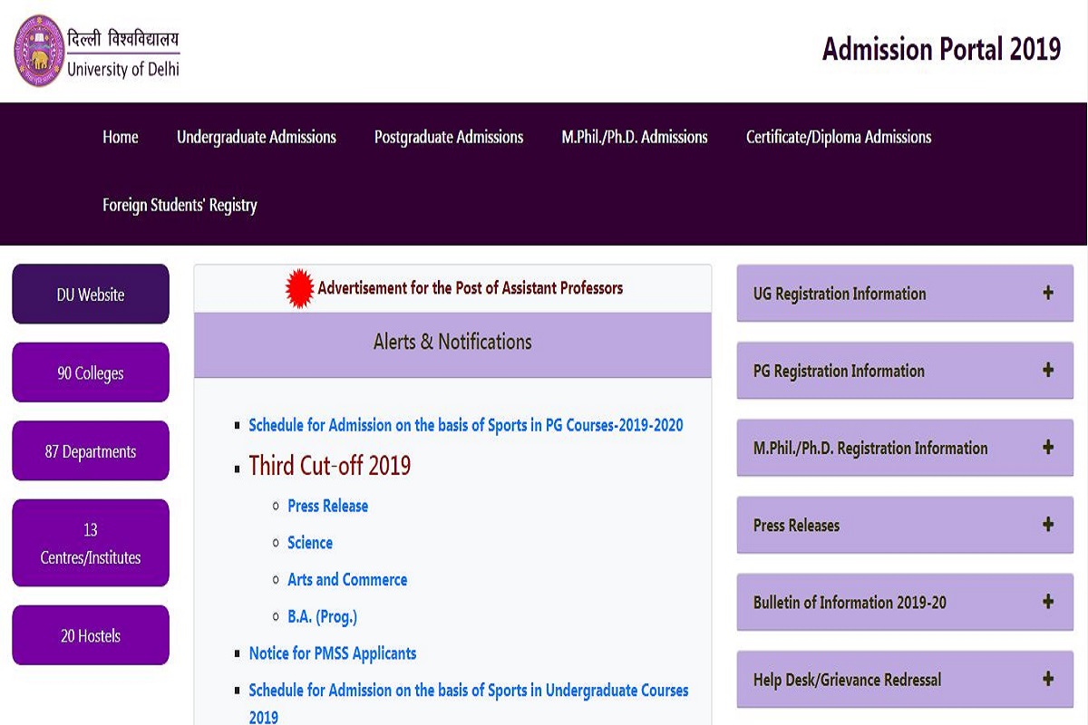Open the 90 Colleges button

[91, 372]
